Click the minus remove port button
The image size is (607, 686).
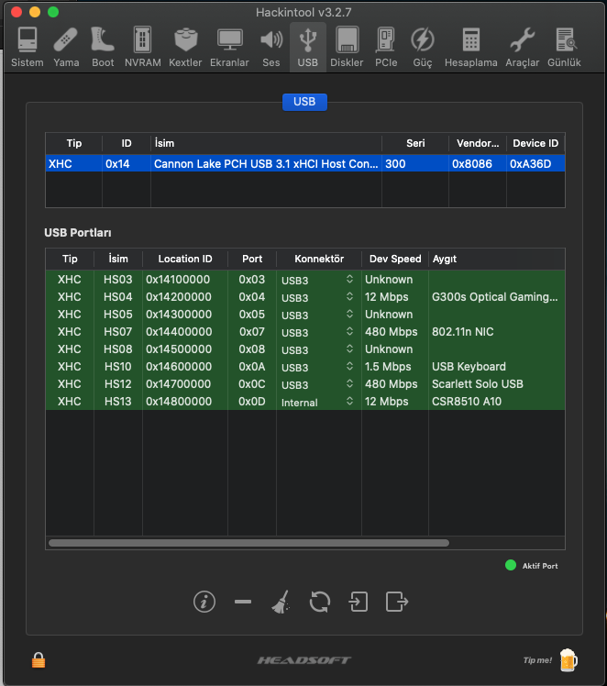pyautogui.click(x=243, y=602)
